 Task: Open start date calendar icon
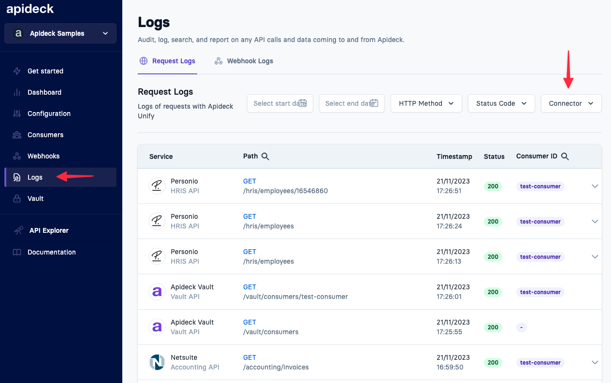303,103
